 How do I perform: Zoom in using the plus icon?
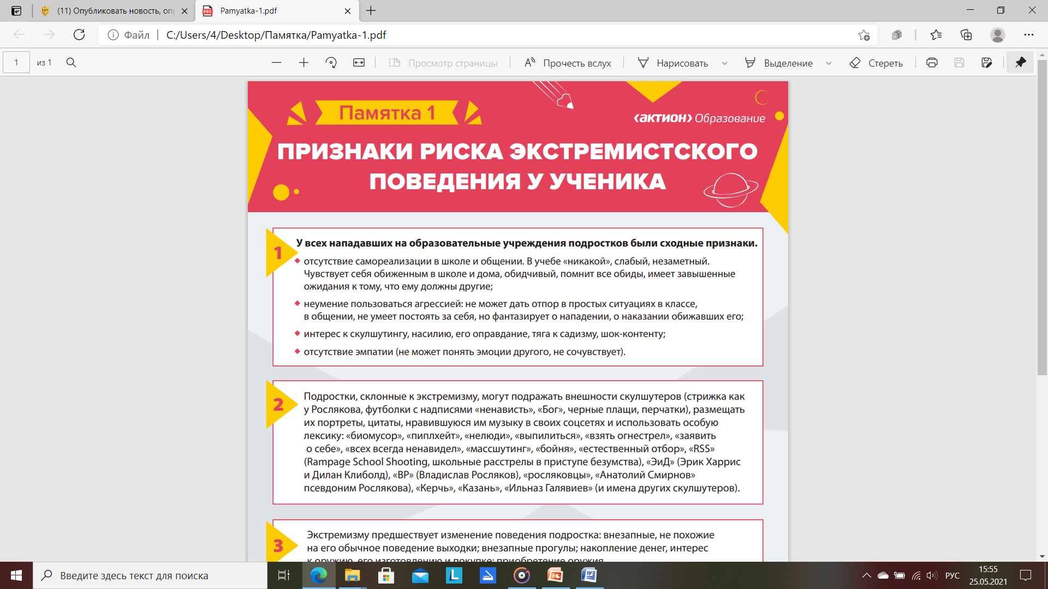pyautogui.click(x=303, y=63)
